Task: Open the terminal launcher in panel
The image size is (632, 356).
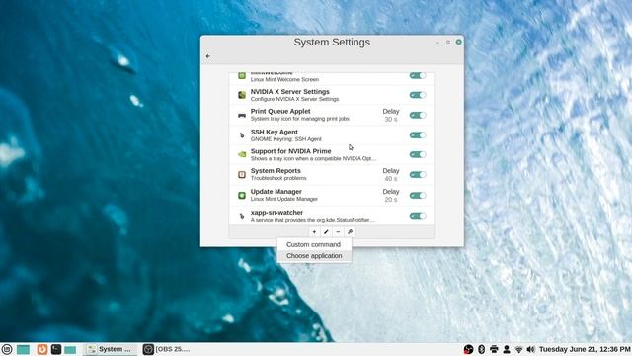Action: (56, 349)
